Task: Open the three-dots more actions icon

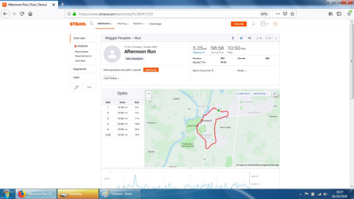Action: point(89,87)
